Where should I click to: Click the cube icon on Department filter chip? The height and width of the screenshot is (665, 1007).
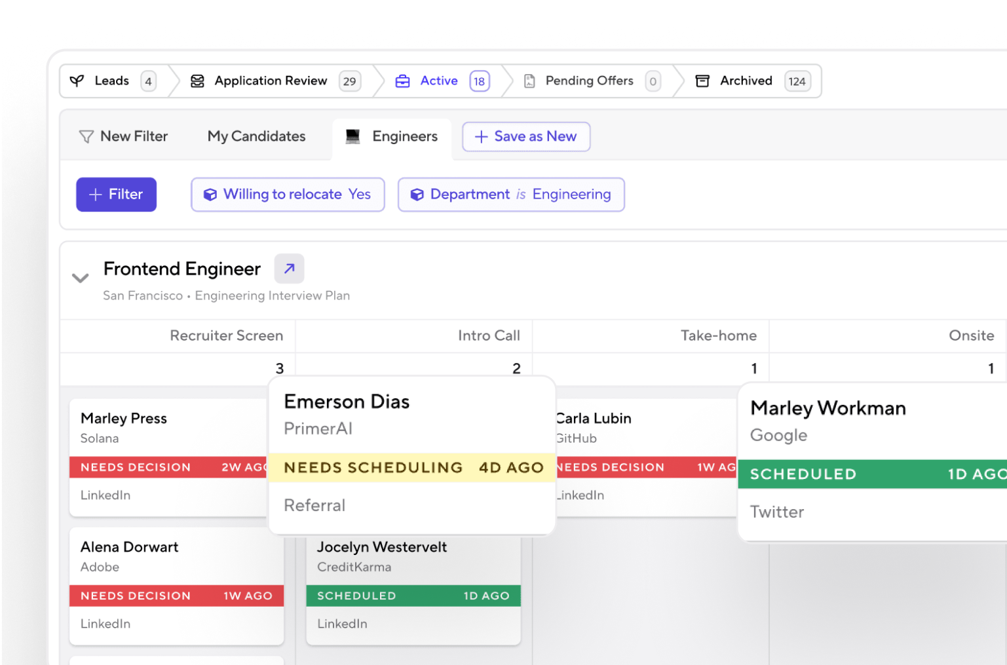[x=417, y=194]
